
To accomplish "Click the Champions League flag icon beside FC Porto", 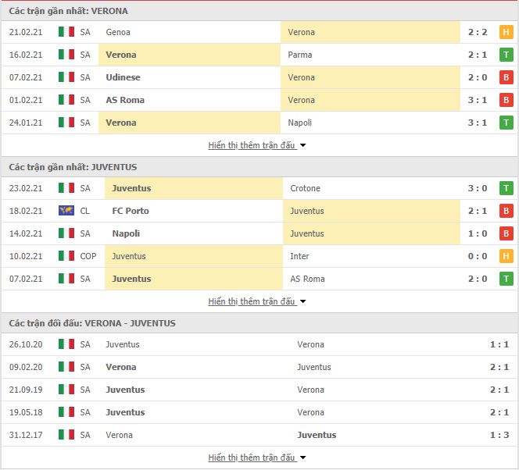I will (x=66, y=211).
